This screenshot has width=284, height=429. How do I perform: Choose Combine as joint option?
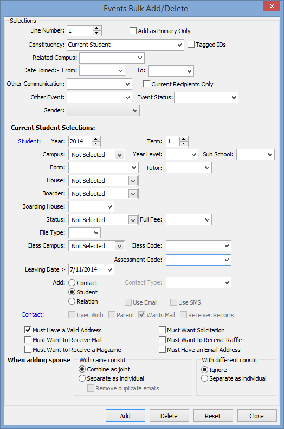pos(82,369)
